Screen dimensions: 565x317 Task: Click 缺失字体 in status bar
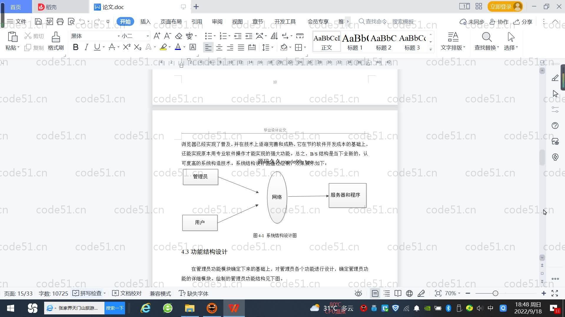pyautogui.click(x=194, y=294)
